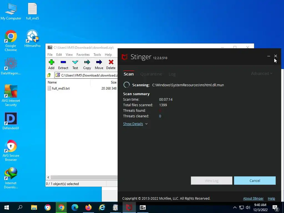Viewport: 284px width, 213px height.
Task: Open the full_md5 file on desktop
Action: coord(32,12)
